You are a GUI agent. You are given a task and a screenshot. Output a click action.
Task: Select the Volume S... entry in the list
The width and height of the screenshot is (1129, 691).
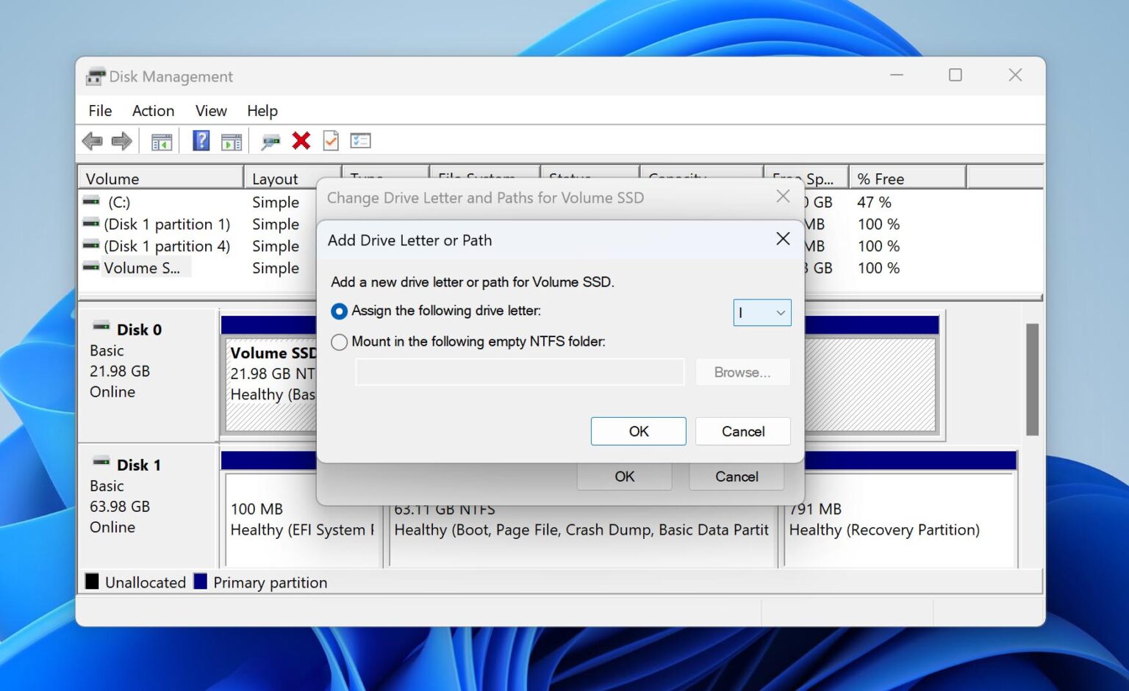[x=143, y=268]
